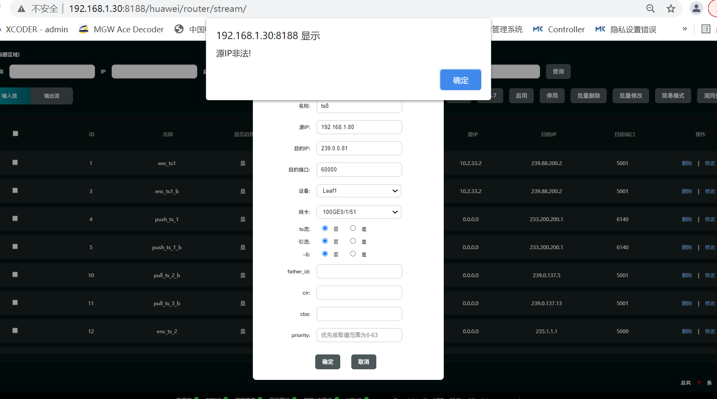Click the globe icon on the 中国 bookmark

coord(179,29)
